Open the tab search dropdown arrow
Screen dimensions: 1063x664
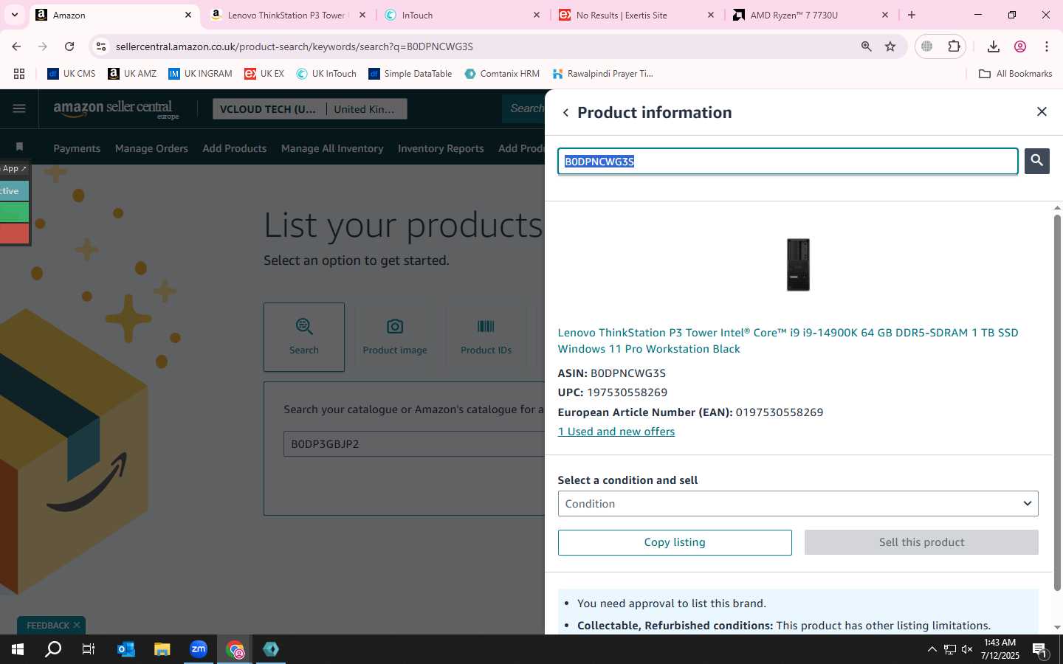[x=14, y=15]
